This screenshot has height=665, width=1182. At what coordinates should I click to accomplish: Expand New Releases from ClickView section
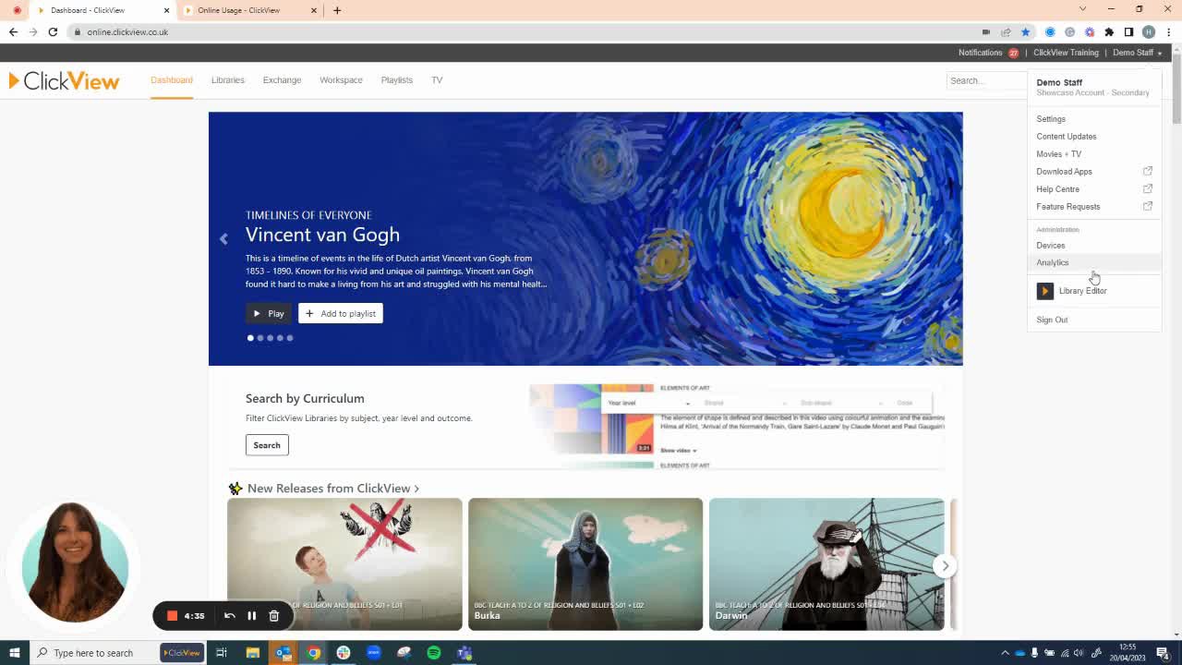click(x=333, y=489)
